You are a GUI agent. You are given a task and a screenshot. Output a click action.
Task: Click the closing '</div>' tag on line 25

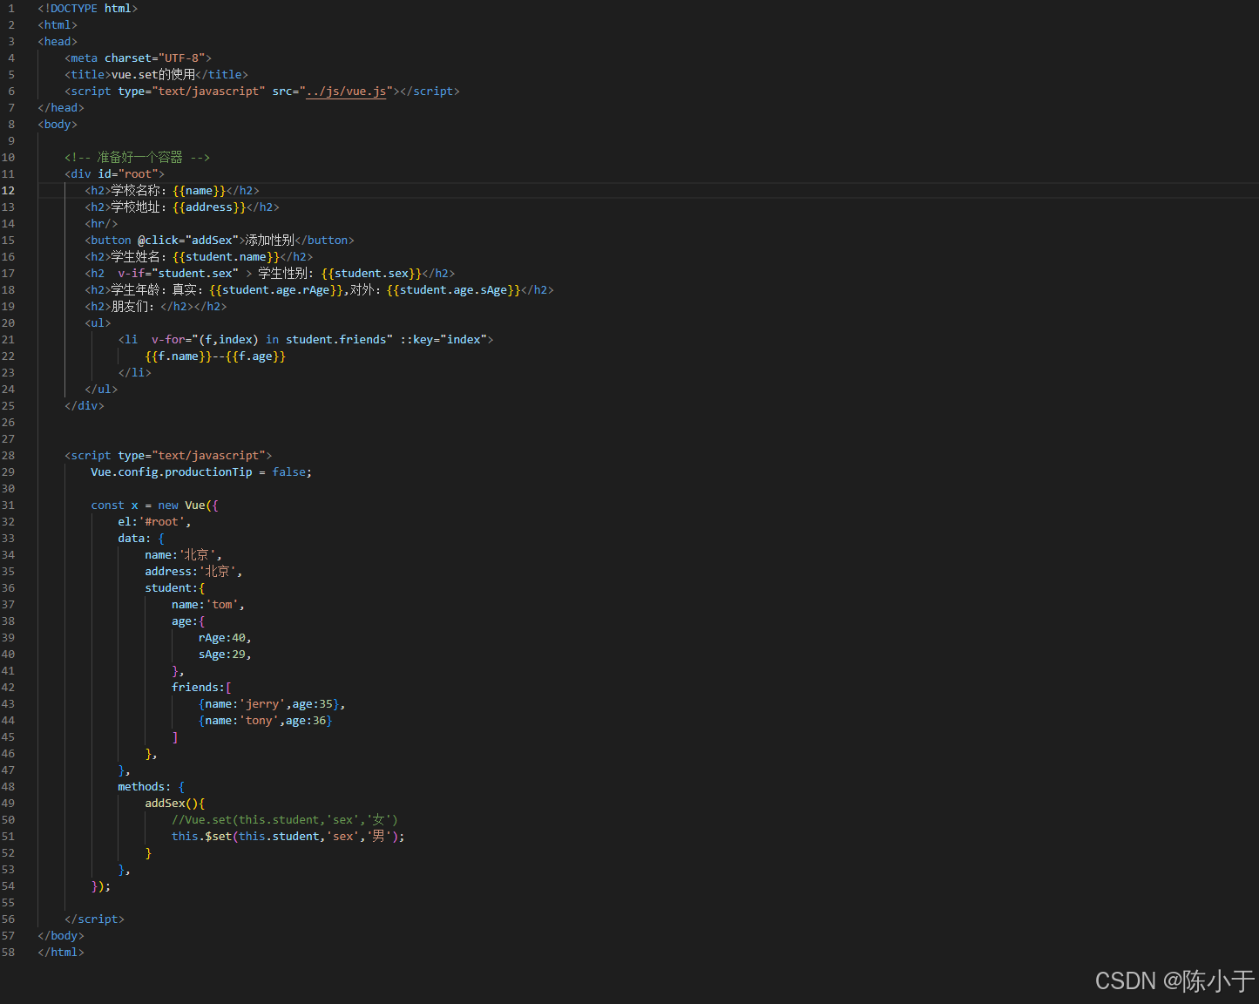pyautogui.click(x=85, y=406)
